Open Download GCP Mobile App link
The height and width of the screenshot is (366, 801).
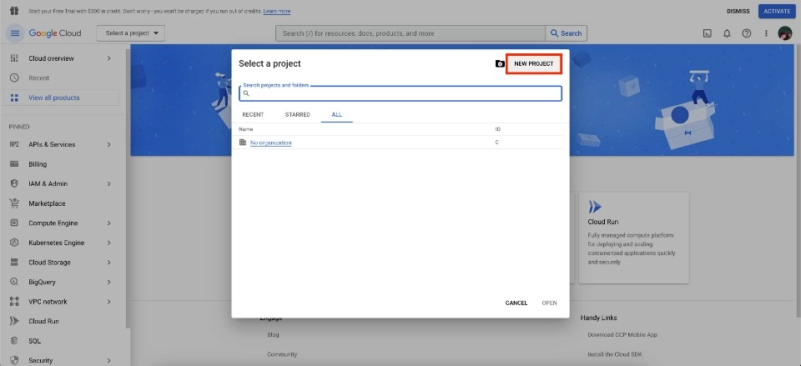click(622, 335)
